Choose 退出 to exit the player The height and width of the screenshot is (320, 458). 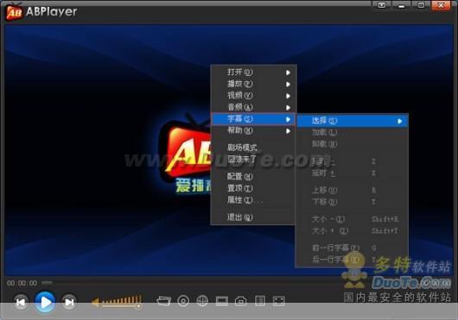(253, 217)
